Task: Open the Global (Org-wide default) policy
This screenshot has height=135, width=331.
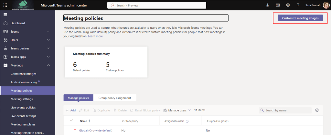Action: (96, 130)
